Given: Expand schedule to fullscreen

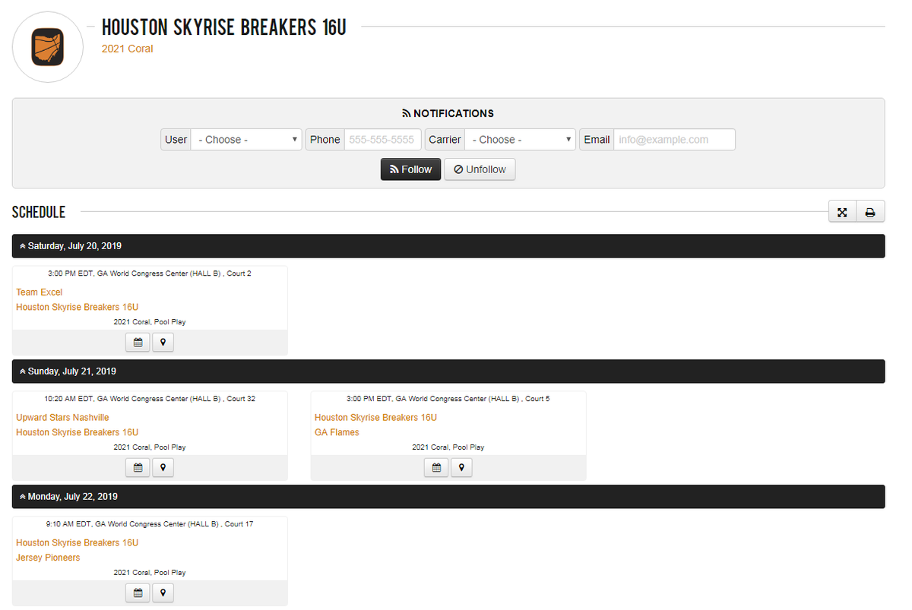Looking at the screenshot, I should [x=842, y=213].
